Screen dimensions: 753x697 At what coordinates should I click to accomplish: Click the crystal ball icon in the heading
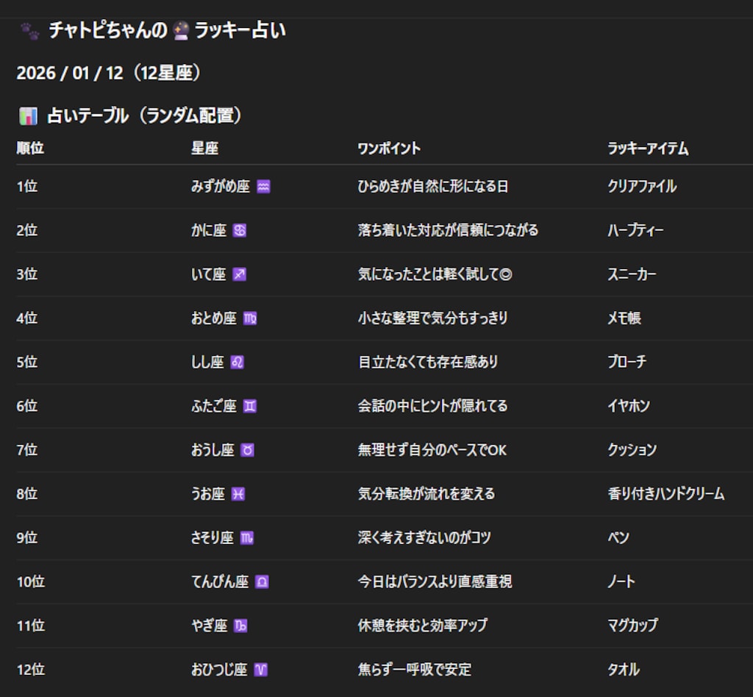181,31
